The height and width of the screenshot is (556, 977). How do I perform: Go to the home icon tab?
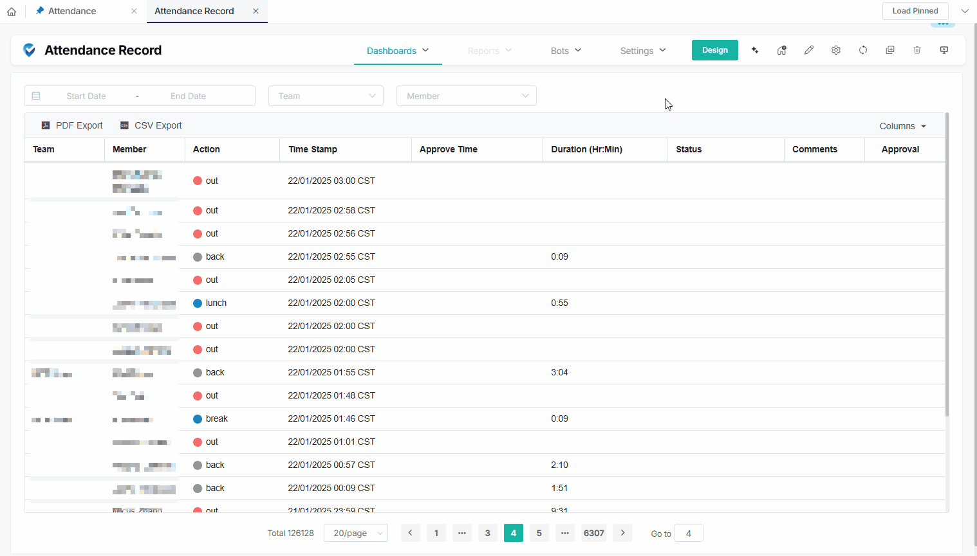click(12, 11)
